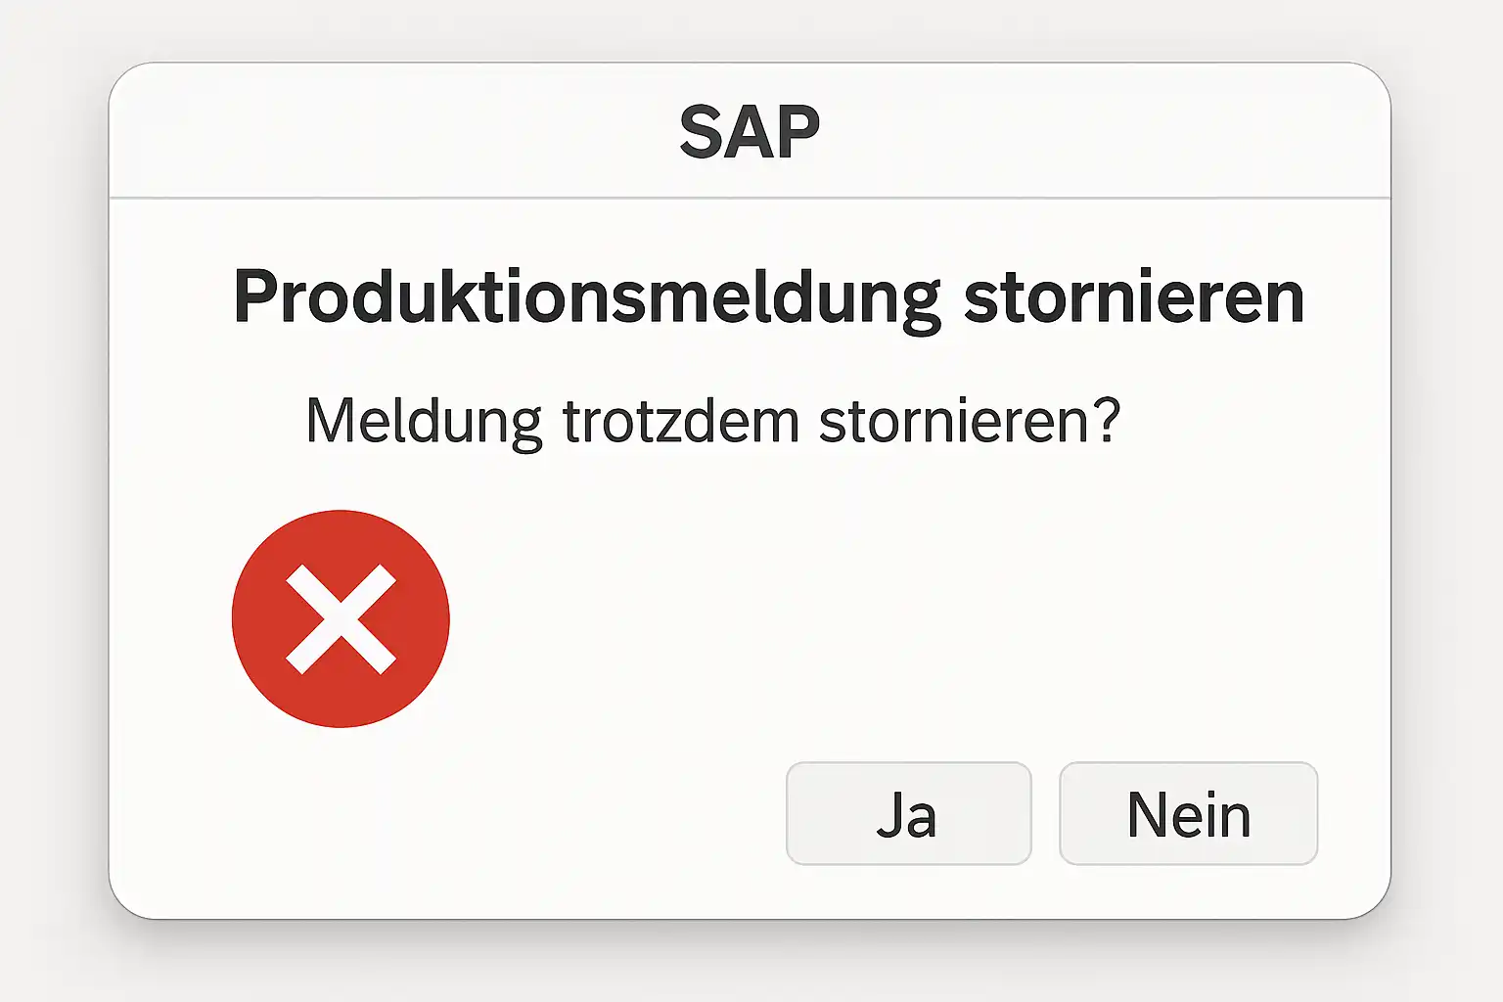Click the red error X icon

341,618
